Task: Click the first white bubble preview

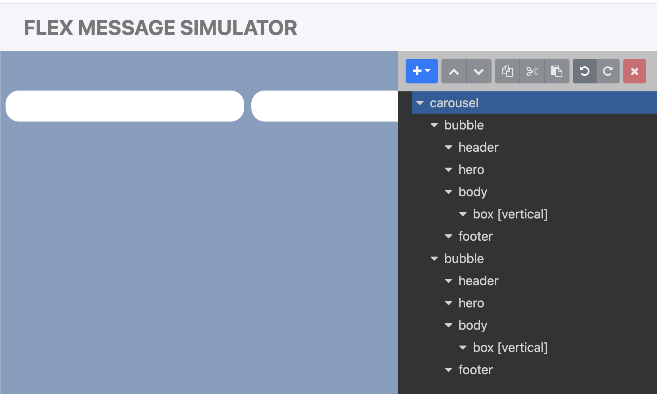Action: pyautogui.click(x=125, y=106)
